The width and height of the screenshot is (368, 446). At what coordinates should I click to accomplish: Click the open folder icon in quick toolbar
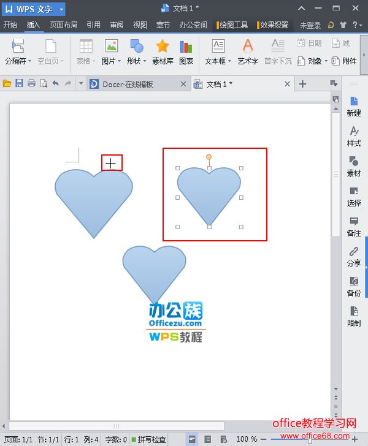tap(7, 83)
